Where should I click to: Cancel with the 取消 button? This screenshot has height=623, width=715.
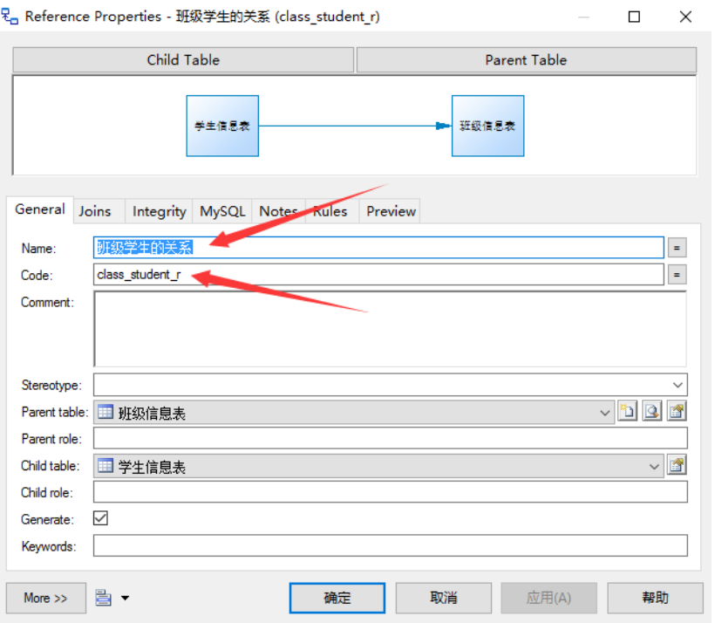[443, 598]
